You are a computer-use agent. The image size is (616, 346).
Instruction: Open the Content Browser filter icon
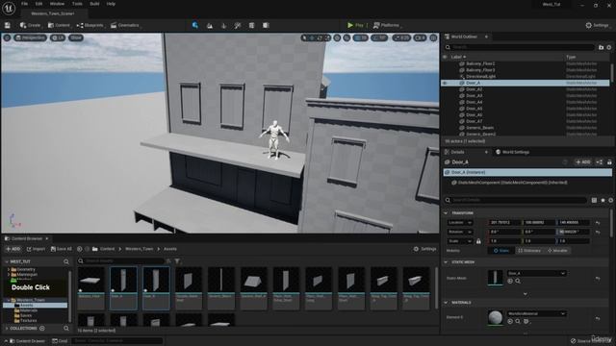tap(177, 260)
